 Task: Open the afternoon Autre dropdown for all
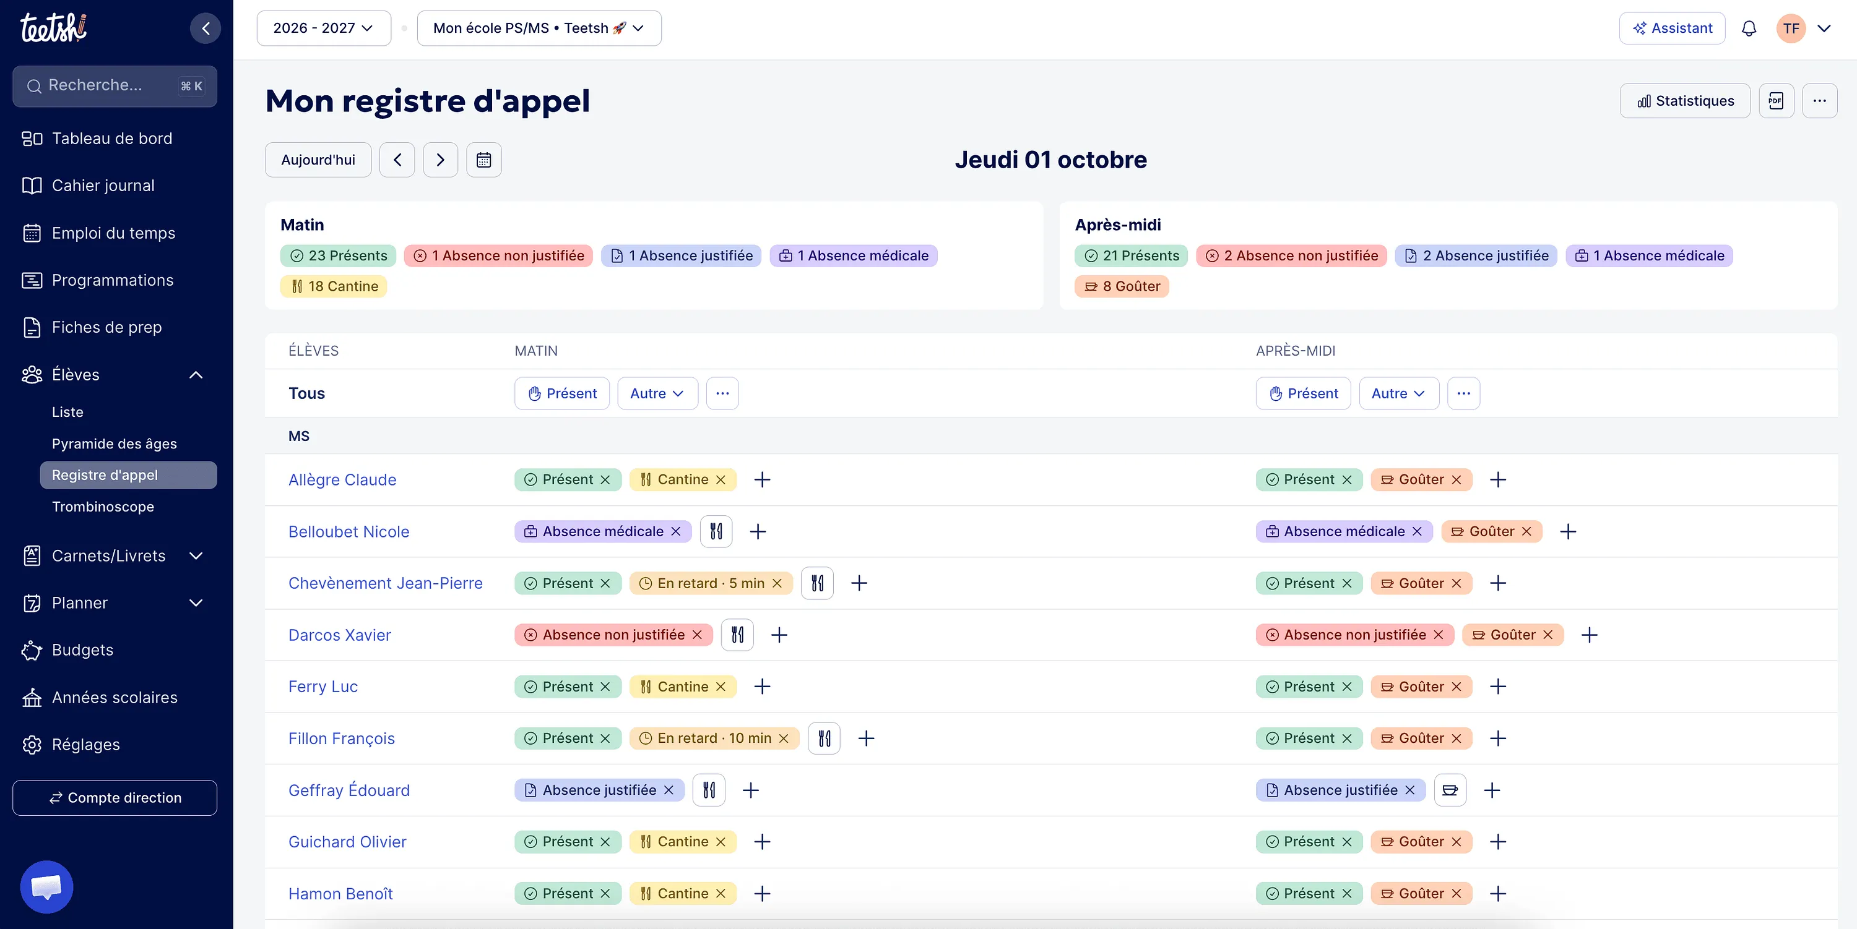tap(1398, 394)
